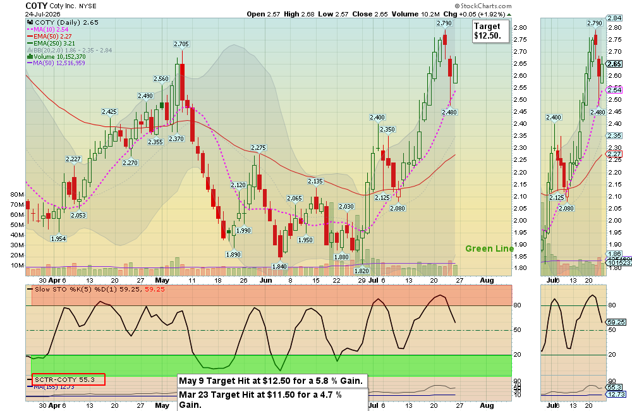Click the 1.950 price label
632x411 pixels.
(305, 240)
